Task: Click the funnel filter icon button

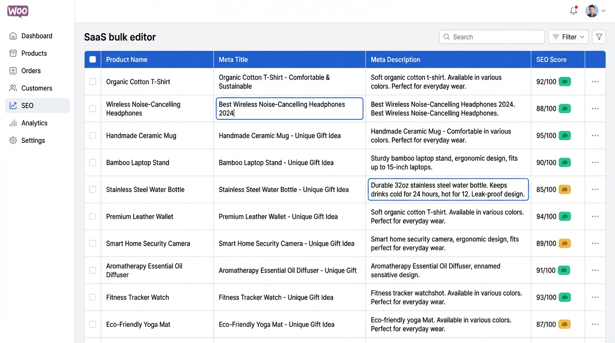Action: tap(599, 37)
